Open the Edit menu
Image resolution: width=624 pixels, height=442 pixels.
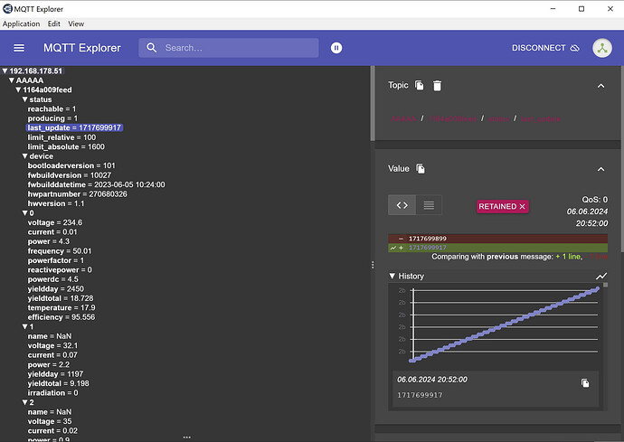point(53,24)
